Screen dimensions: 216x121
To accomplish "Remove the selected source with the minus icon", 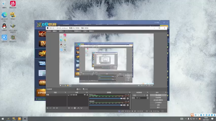I will [72, 108].
